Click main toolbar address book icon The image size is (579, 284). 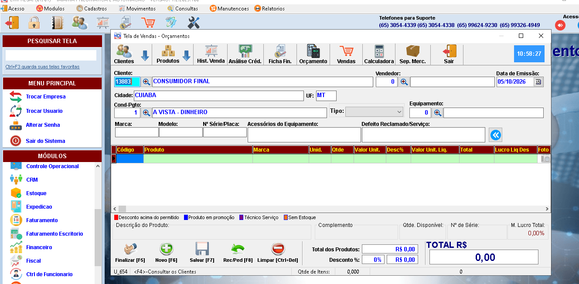coord(58,23)
